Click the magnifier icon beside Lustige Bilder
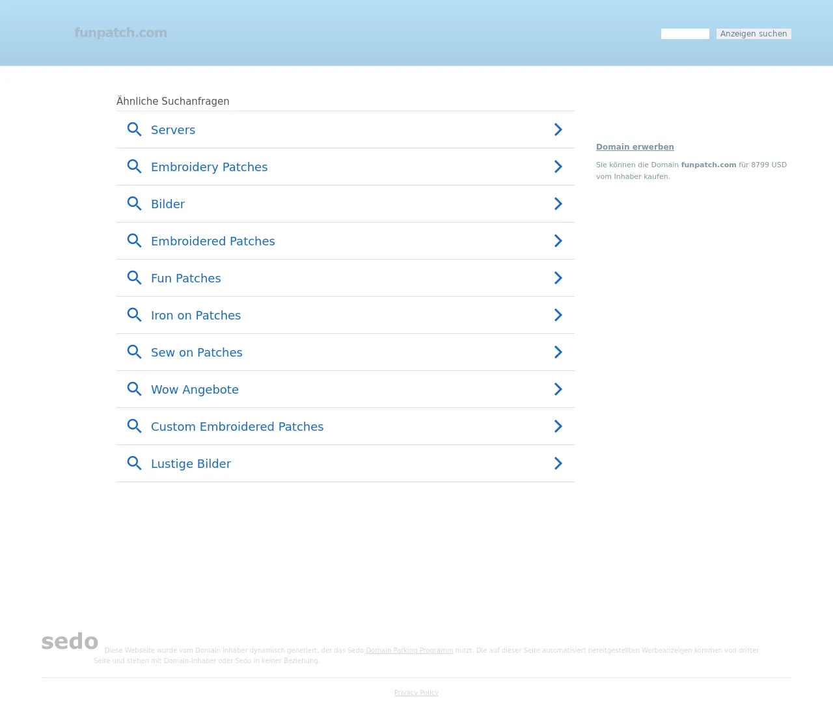 pos(134,463)
